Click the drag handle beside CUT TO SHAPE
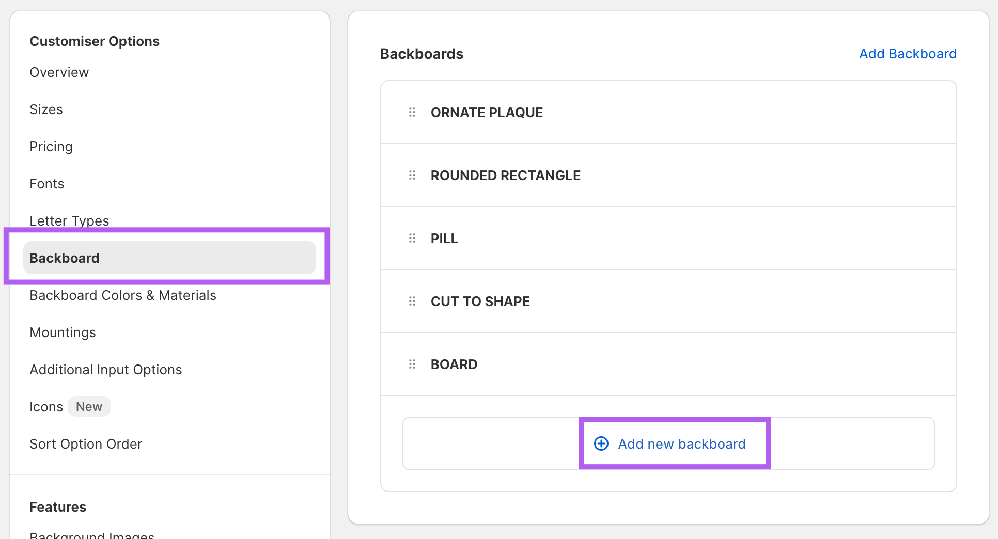 (x=412, y=301)
